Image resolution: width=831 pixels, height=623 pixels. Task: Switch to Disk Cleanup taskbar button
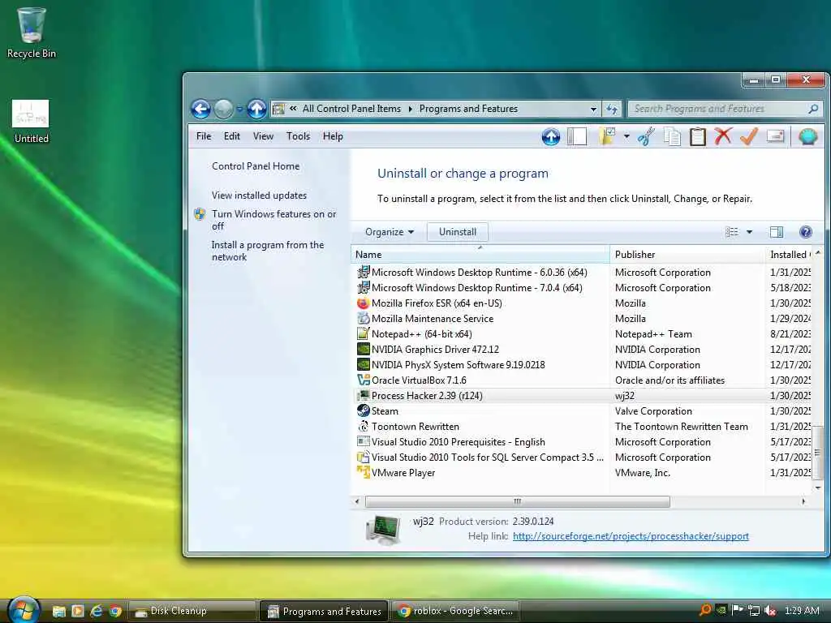pos(192,611)
